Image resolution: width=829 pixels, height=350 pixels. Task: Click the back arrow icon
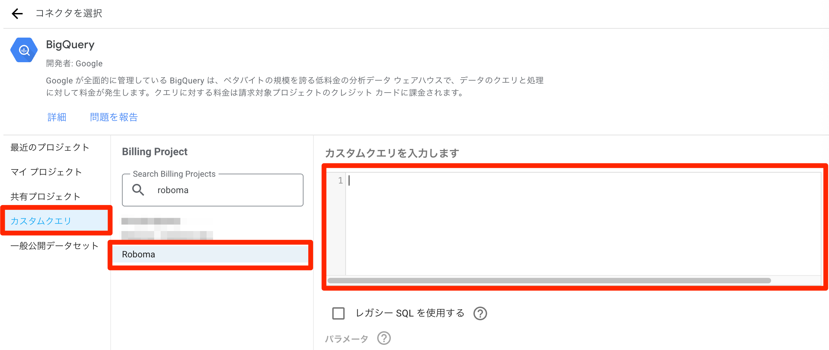[x=17, y=14]
